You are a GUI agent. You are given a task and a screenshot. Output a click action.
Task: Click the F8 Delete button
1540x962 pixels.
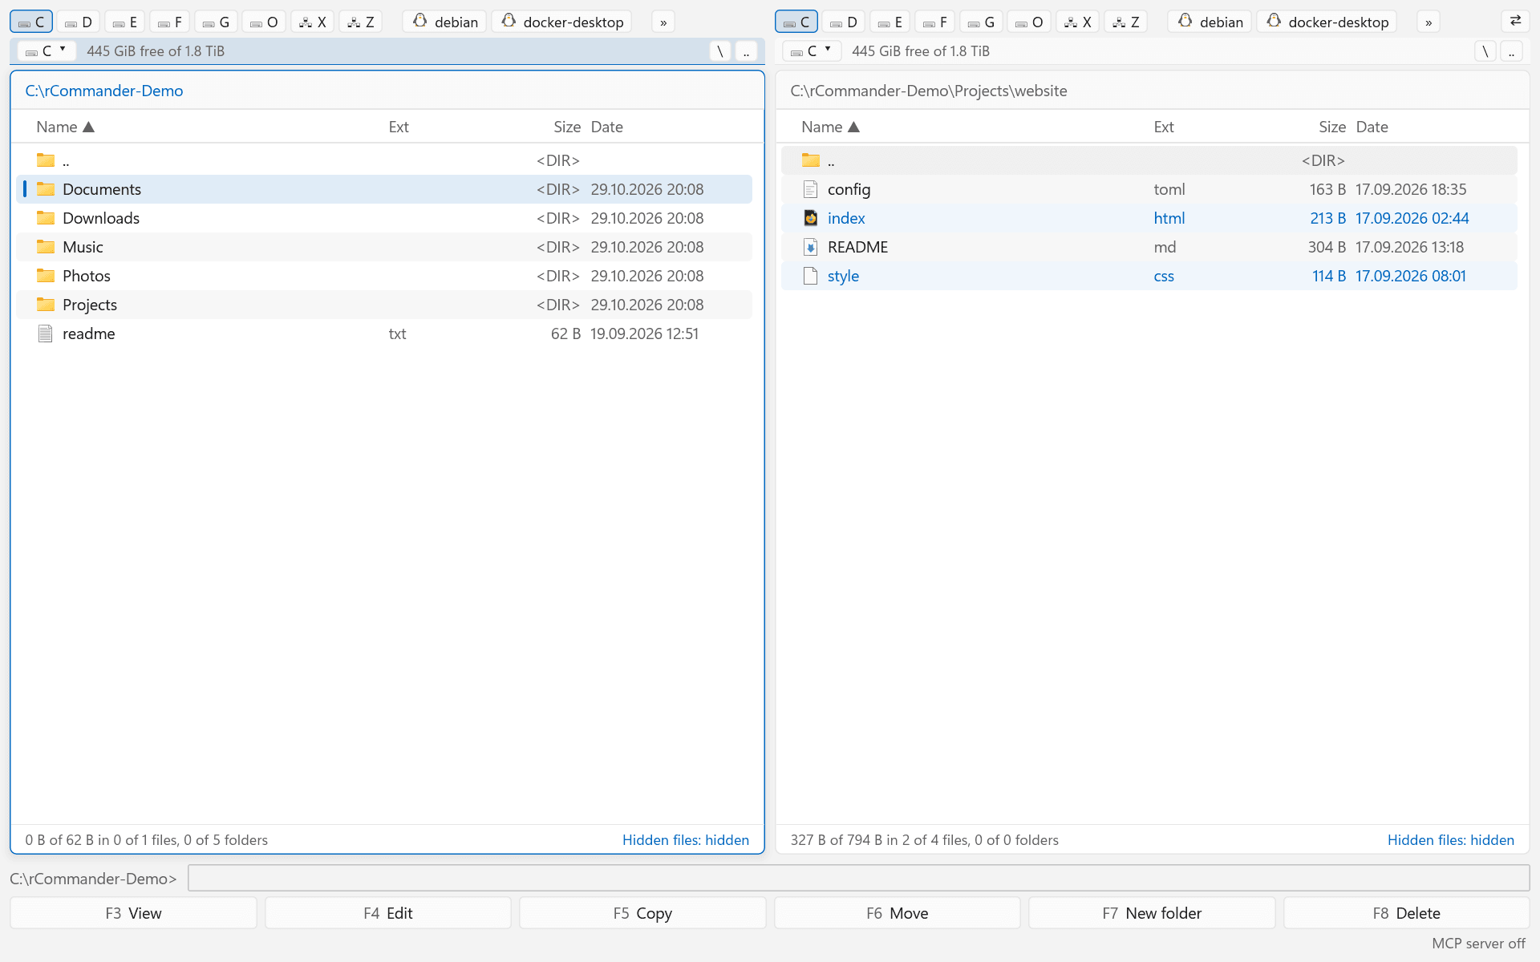pos(1406,913)
